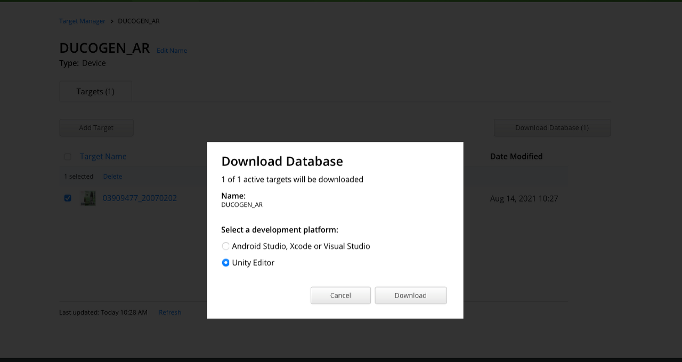Viewport: 682px width, 362px height.
Task: Click the Delete link for selected targets
Action: [112, 176]
